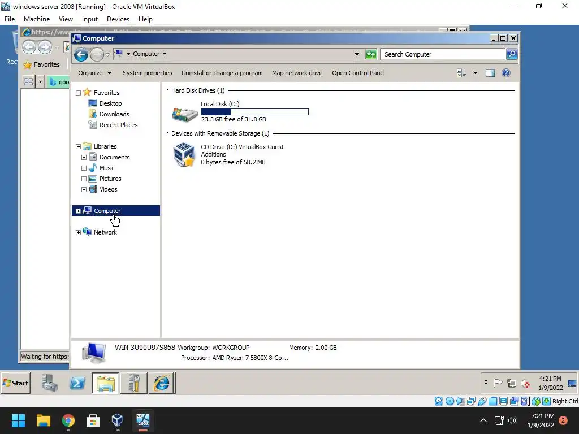Click Uninstall or change a program
This screenshot has width=579, height=434.
(x=222, y=73)
